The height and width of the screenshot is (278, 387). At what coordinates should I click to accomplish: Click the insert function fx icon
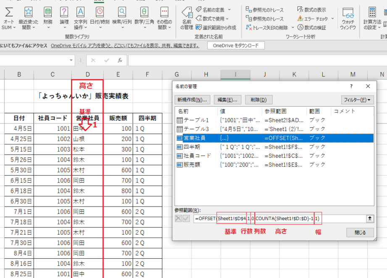click(x=120, y=60)
